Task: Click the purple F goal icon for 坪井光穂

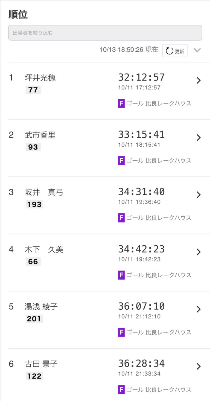Action: (x=121, y=103)
